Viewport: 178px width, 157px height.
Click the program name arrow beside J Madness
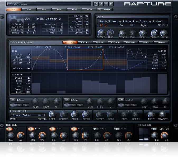click(x=8, y=4)
